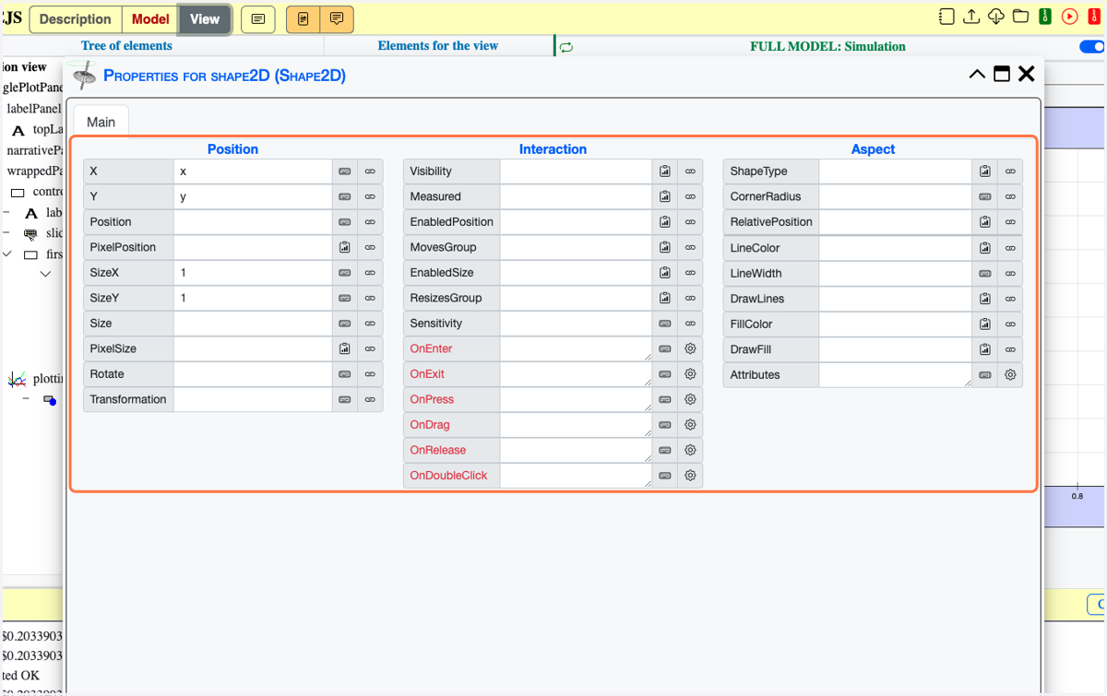The width and height of the screenshot is (1107, 696).
Task: Open the Main properties tab
Action: [101, 122]
